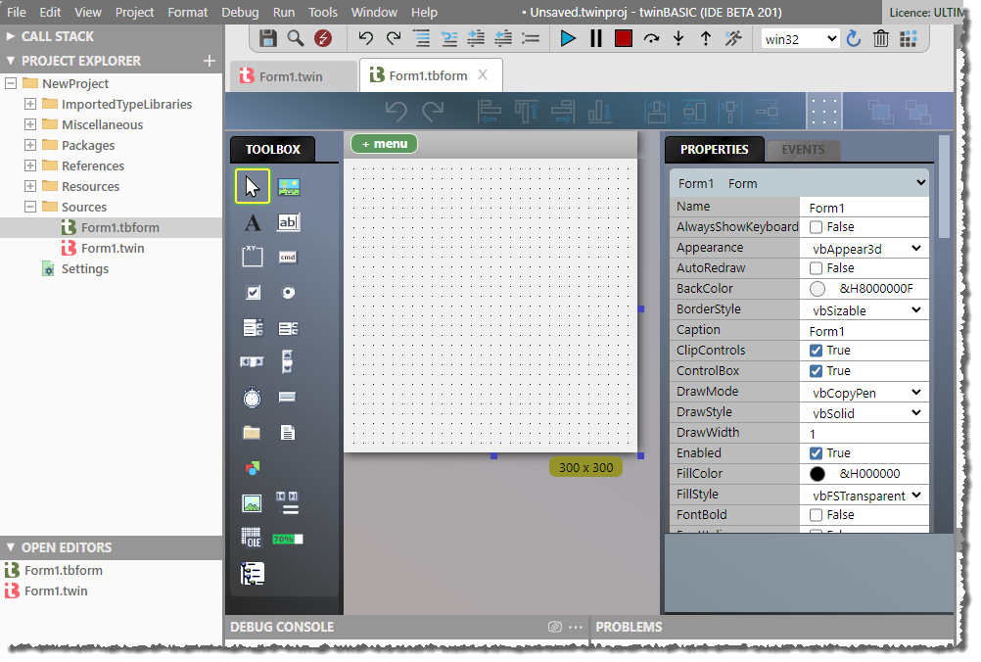Choose the ProgressBar tool in toolbox

(288, 539)
